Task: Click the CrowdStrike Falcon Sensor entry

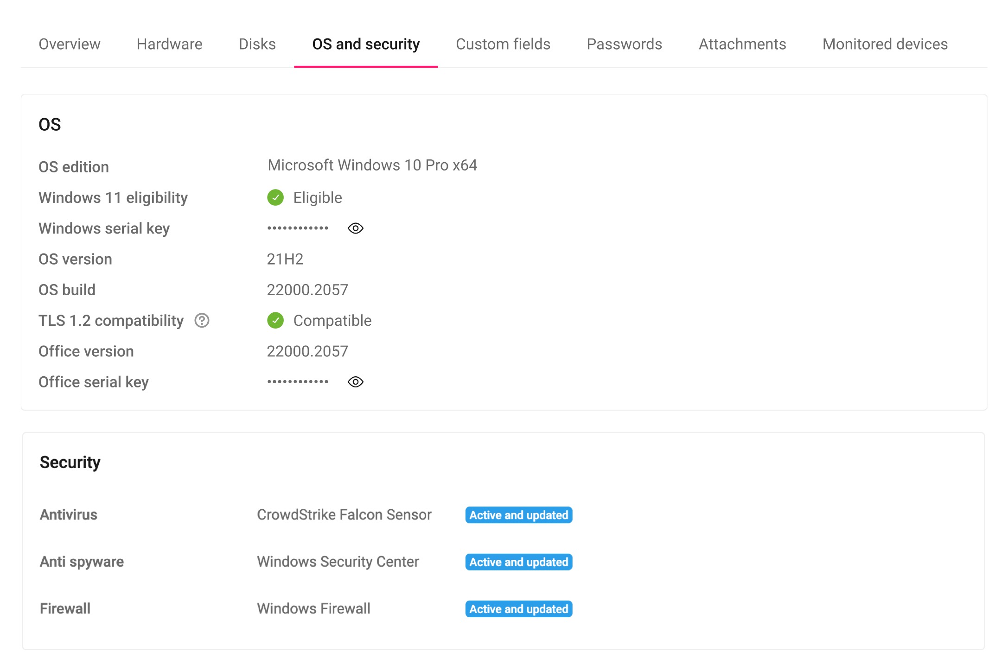Action: (x=345, y=514)
